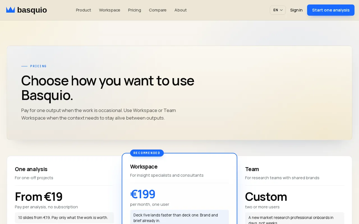Click the PRICING section label

(38, 66)
